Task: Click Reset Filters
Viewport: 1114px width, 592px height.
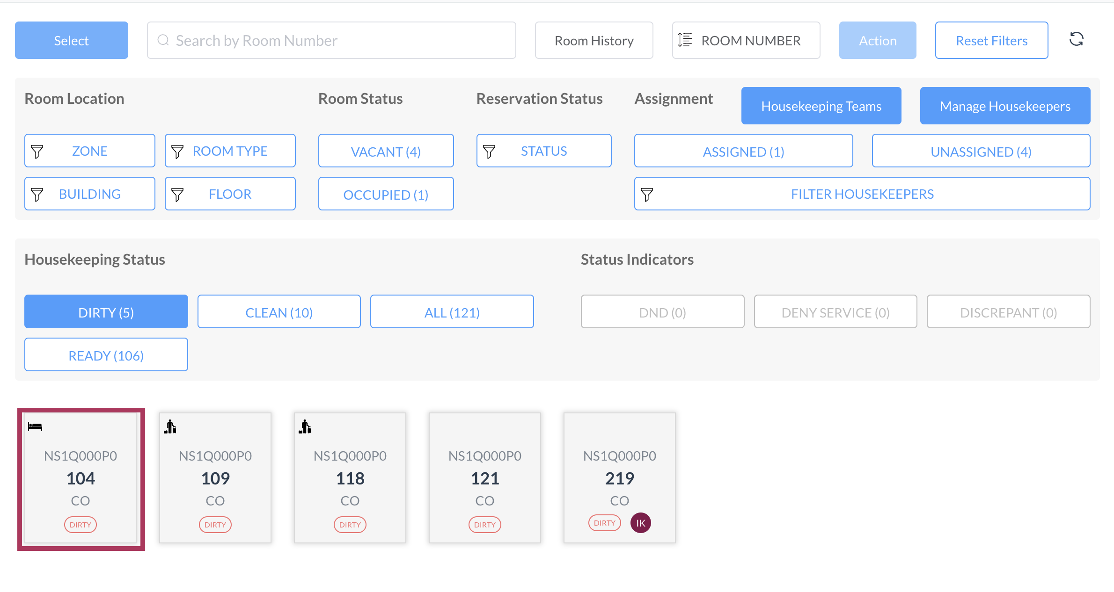Action: coord(991,40)
